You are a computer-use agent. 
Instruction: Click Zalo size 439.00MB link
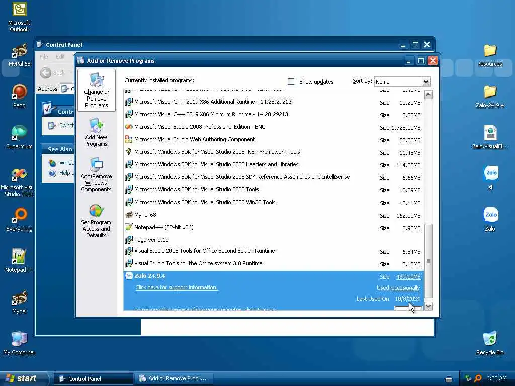coord(408,277)
